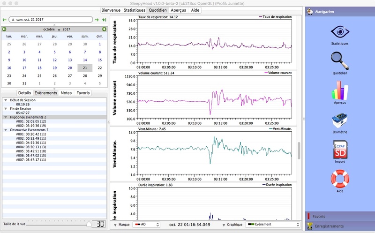Show next month in calendar
Image resolution: width=375 pixels, height=233 pixels.
point(104,29)
